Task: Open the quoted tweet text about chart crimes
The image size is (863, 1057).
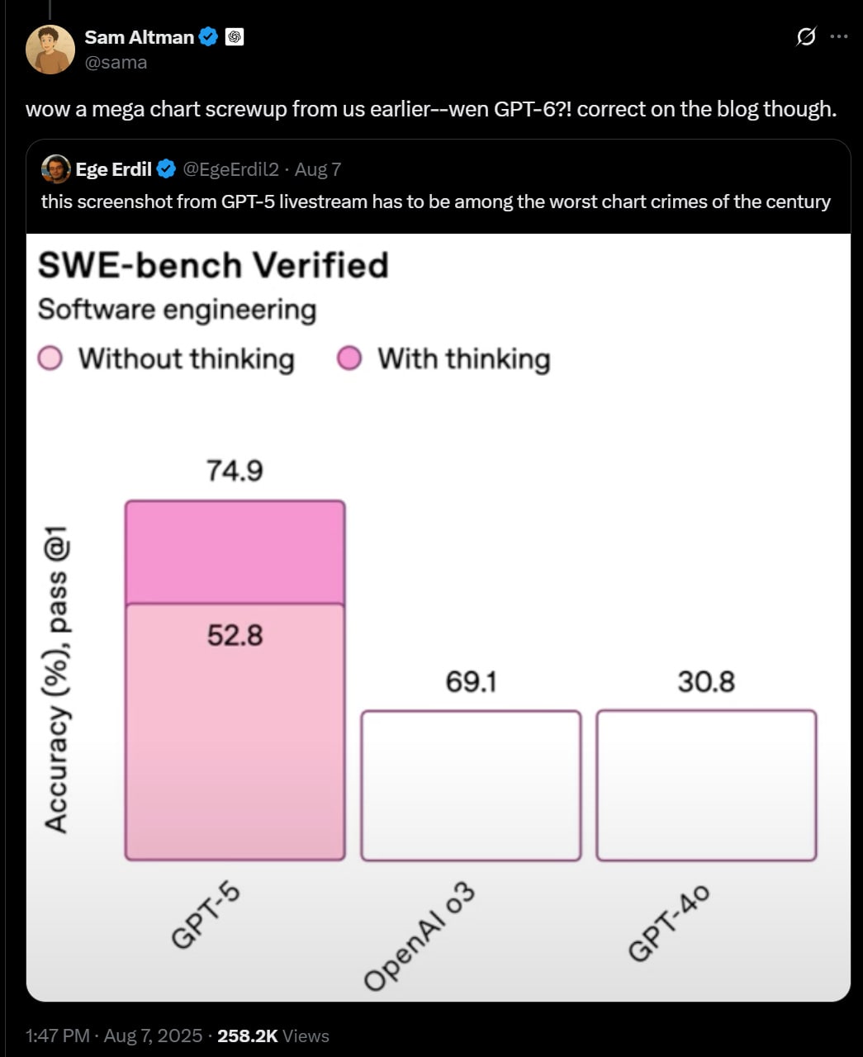Action: (435, 201)
